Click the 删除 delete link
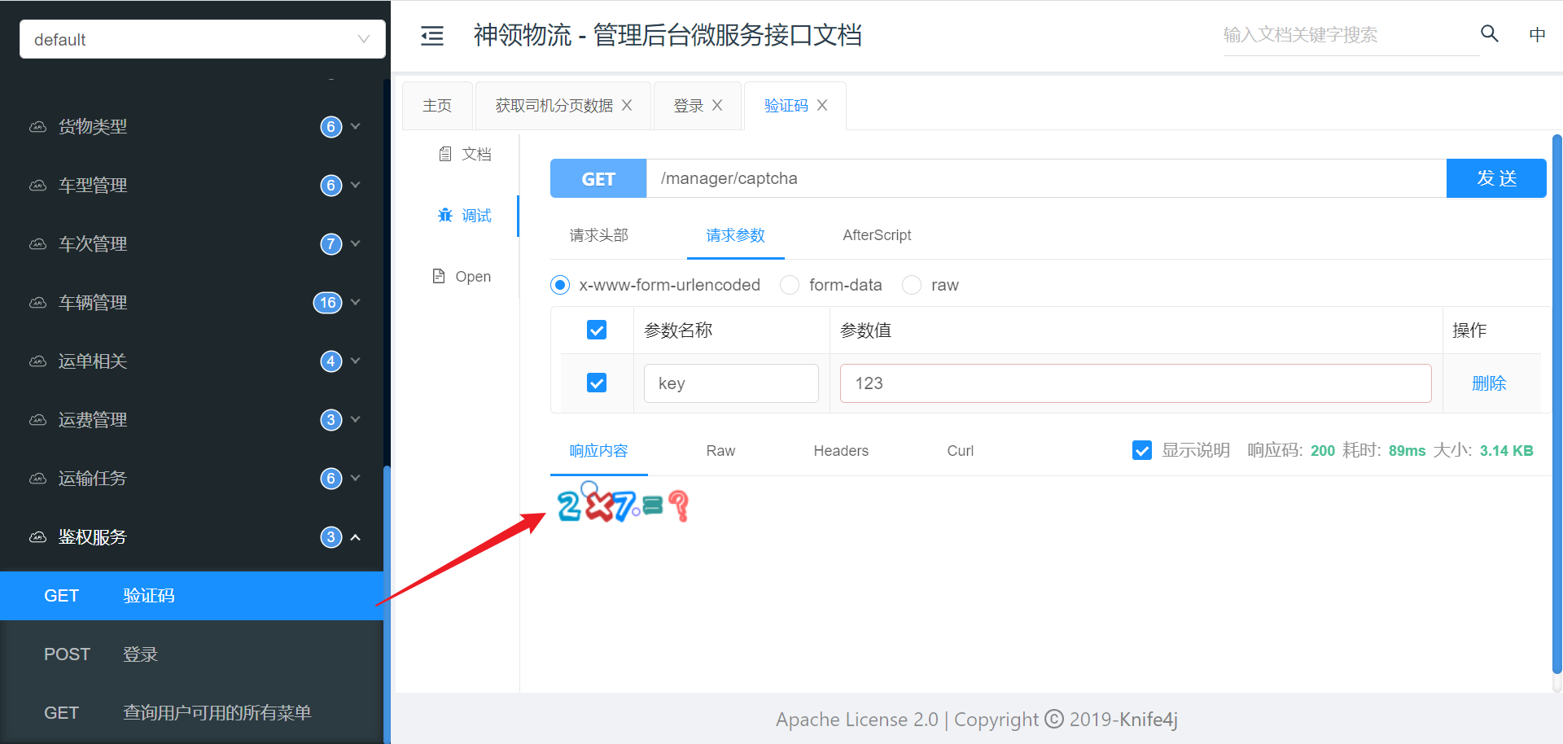This screenshot has width=1563, height=744. [x=1489, y=383]
